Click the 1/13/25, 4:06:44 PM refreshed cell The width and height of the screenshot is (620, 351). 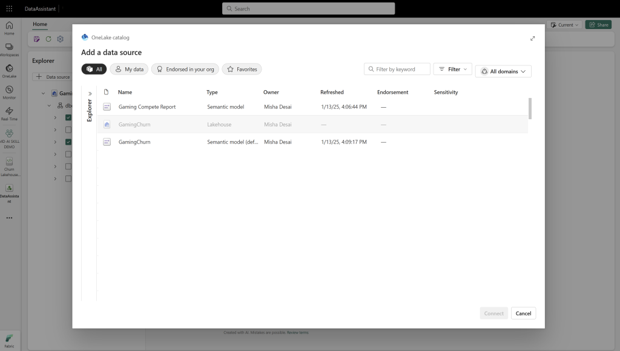tap(344, 107)
